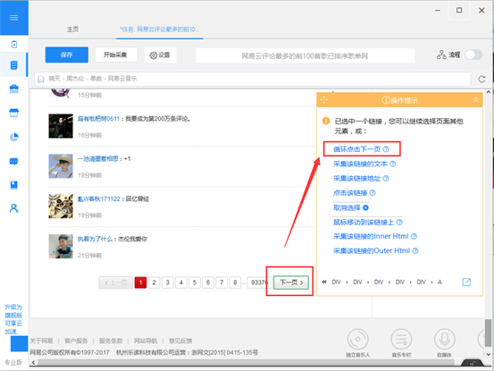
Task: Open the popout icon in tips panel
Action: (x=466, y=282)
